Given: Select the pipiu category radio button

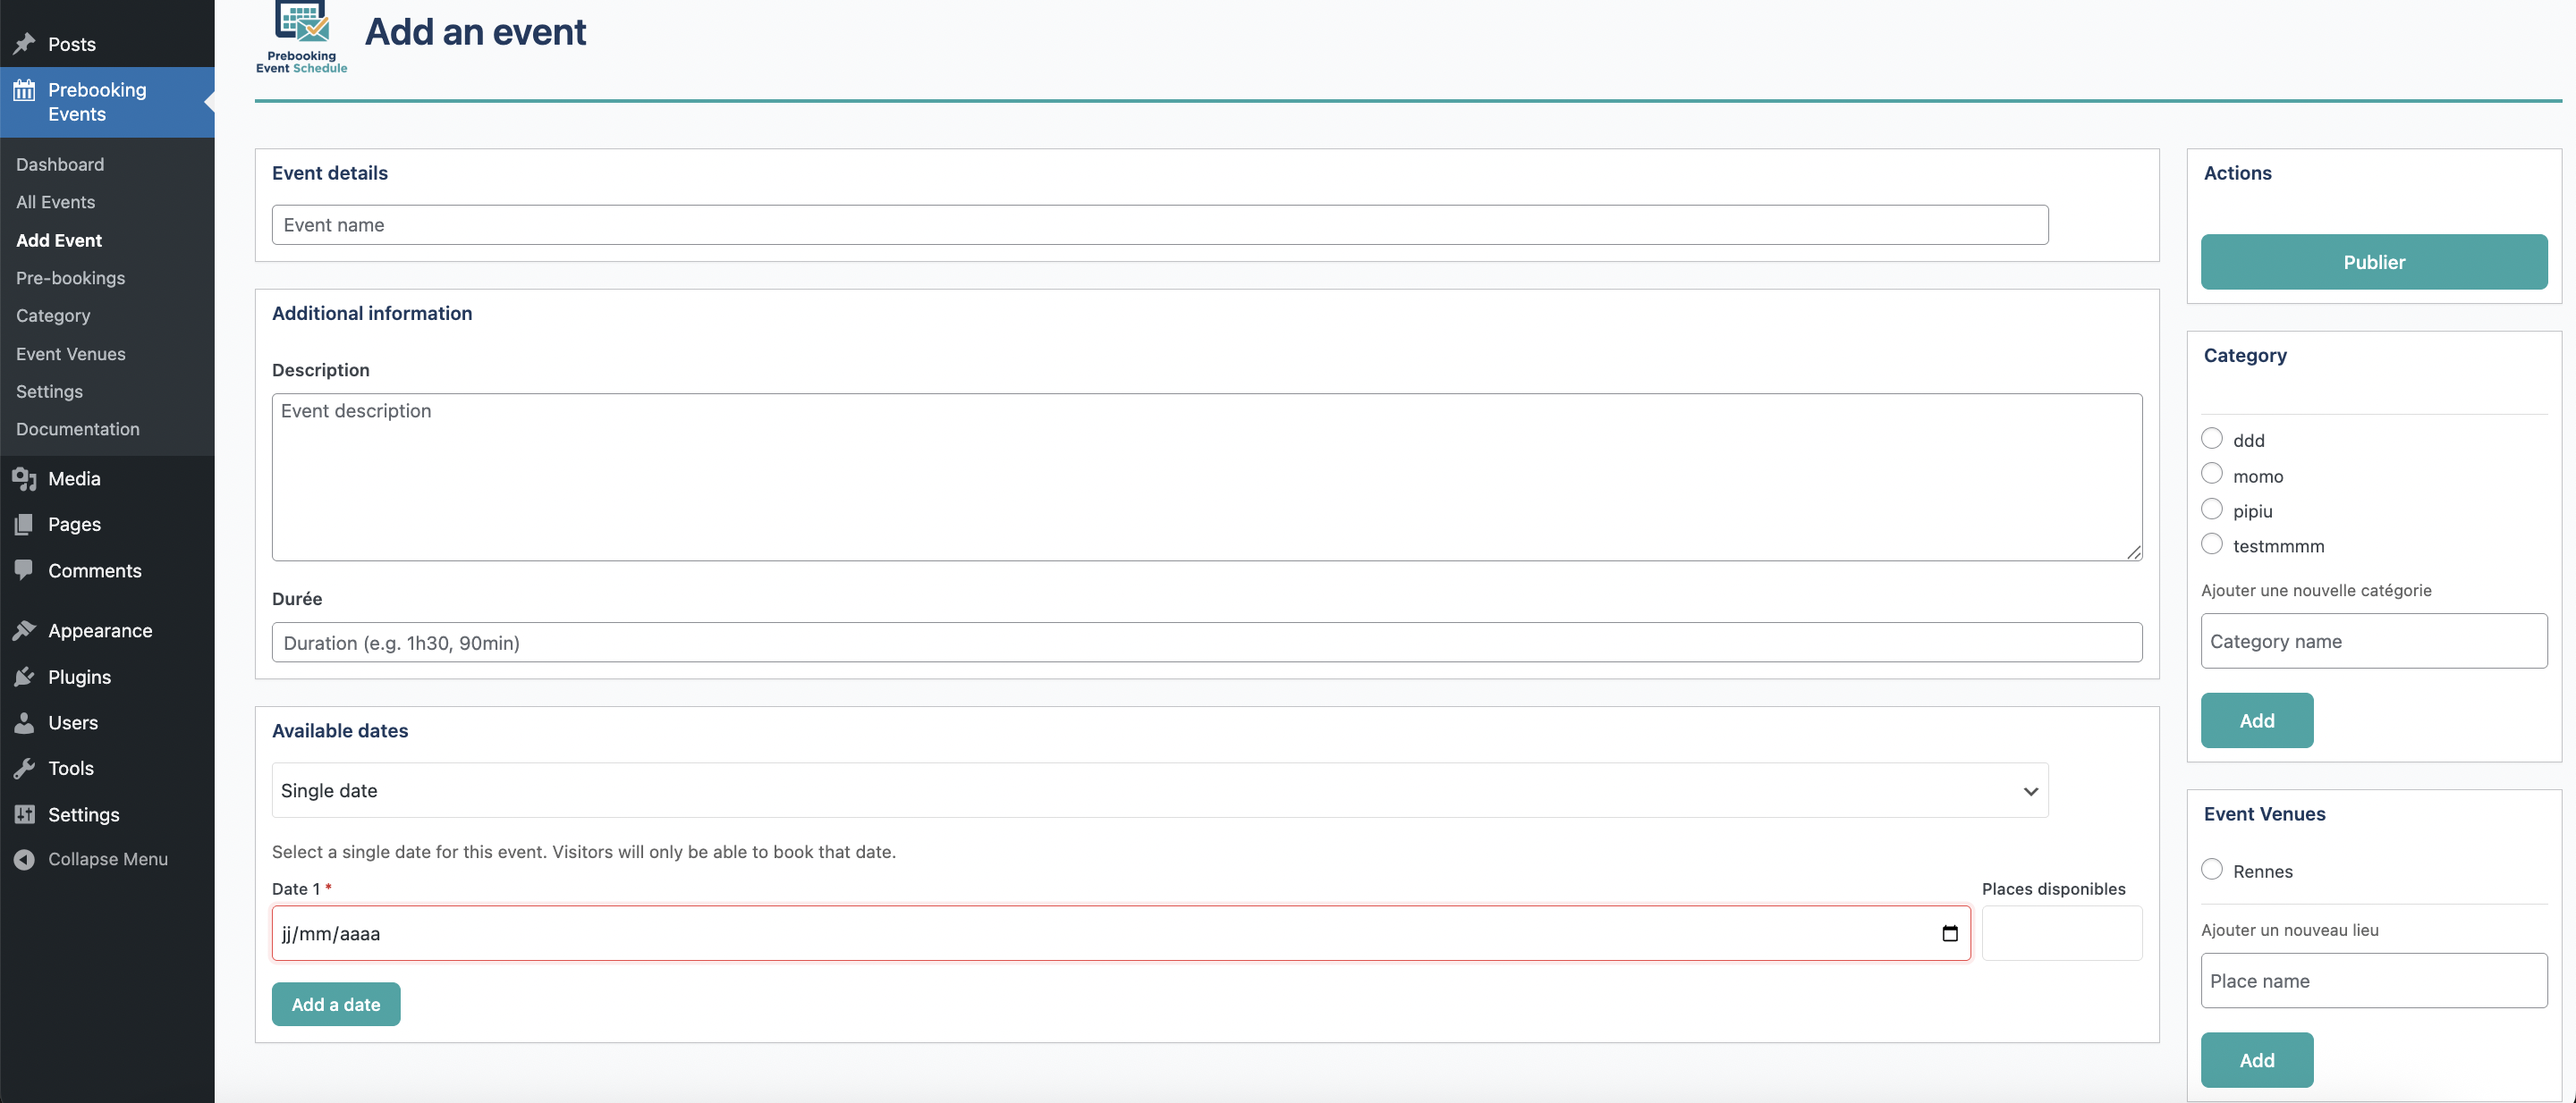Looking at the screenshot, I should coord(2211,509).
